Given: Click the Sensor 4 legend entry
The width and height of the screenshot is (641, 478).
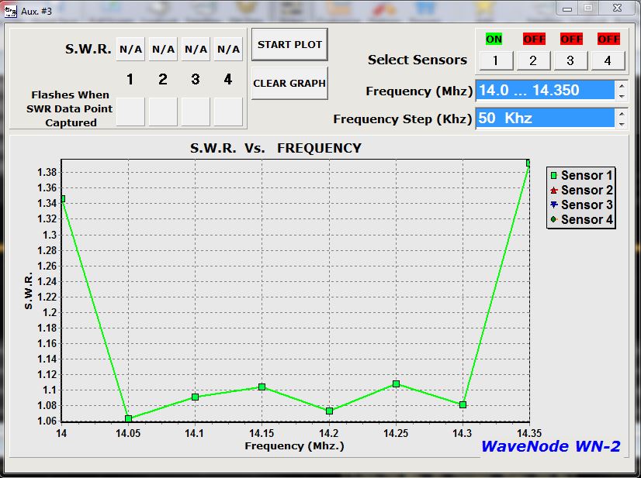Looking at the screenshot, I should click(581, 220).
